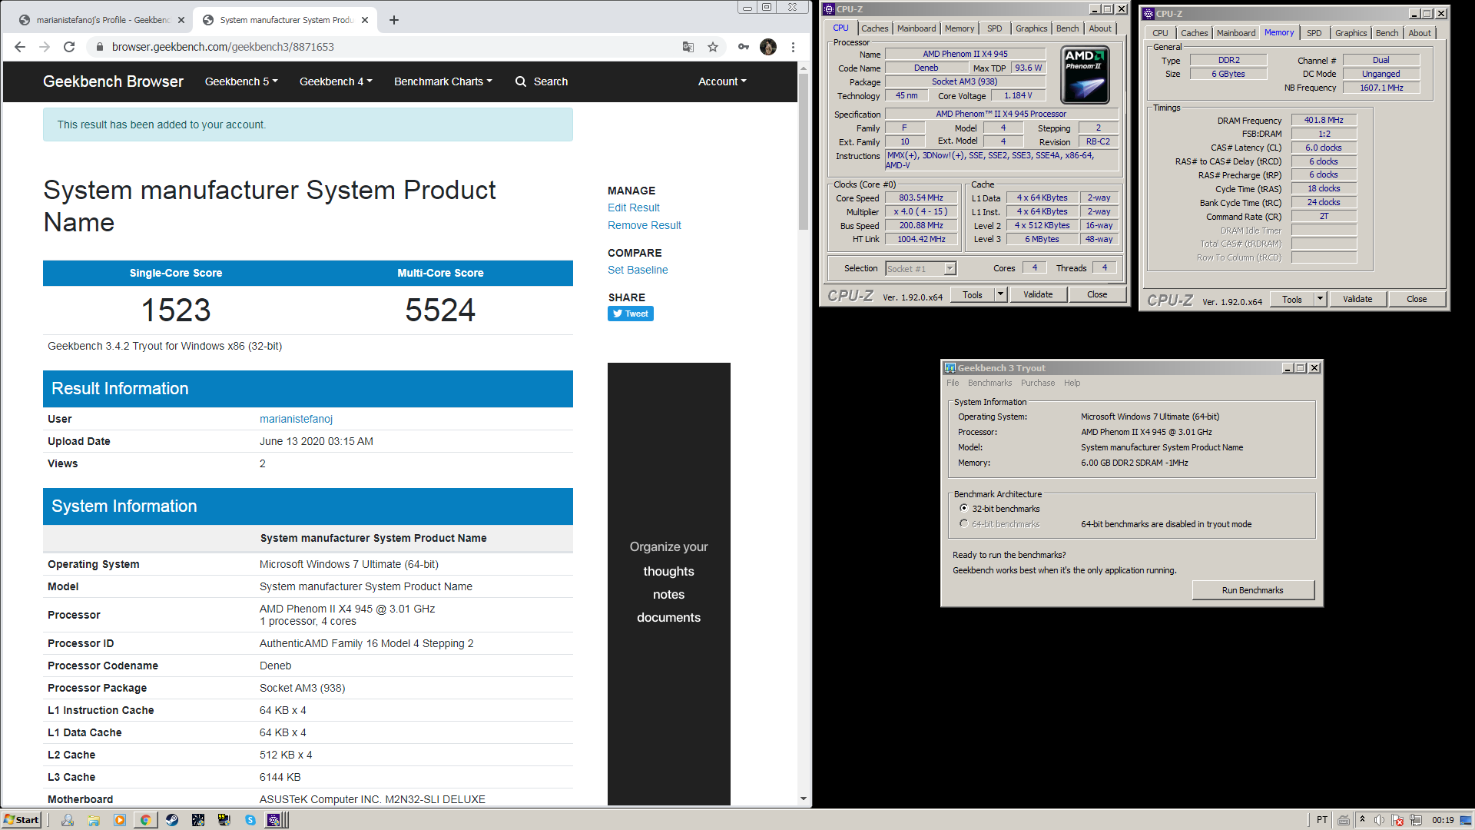Expand the Geekbench 5 dropdown
1475x830 pixels.
(241, 81)
